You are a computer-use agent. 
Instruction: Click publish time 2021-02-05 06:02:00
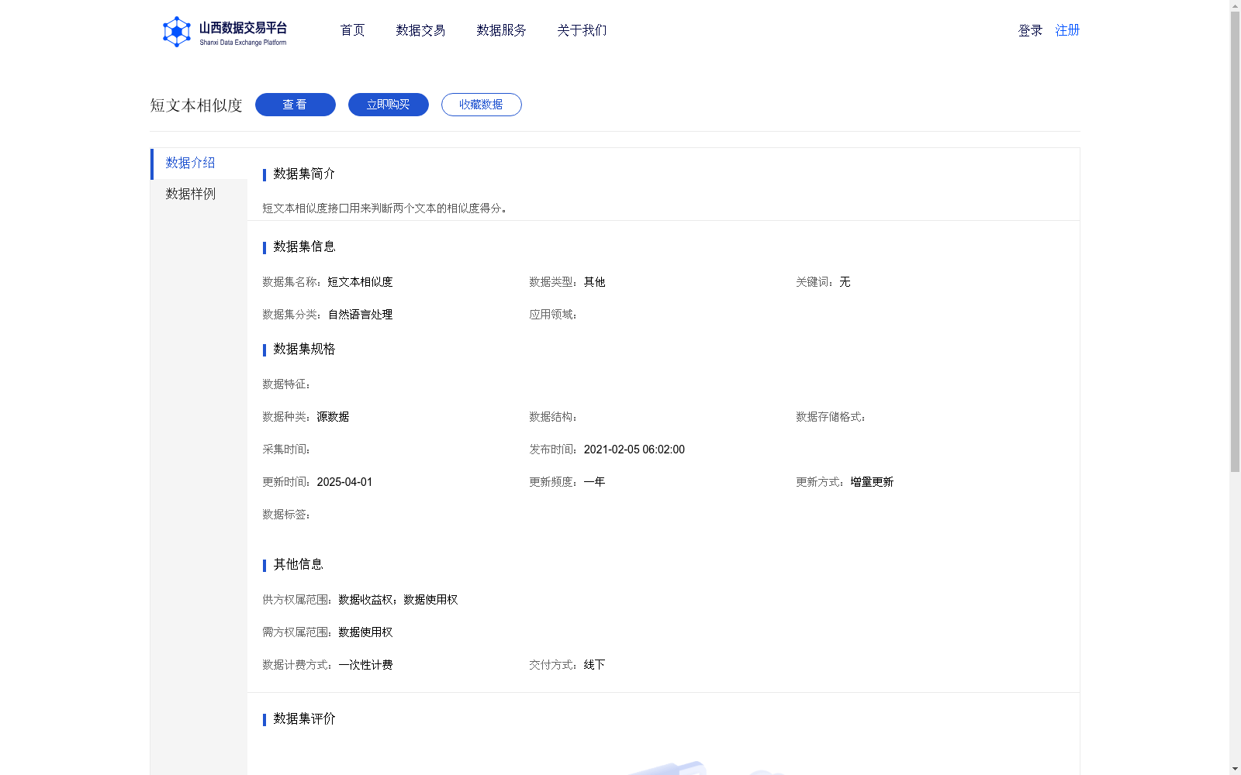pyautogui.click(x=634, y=449)
